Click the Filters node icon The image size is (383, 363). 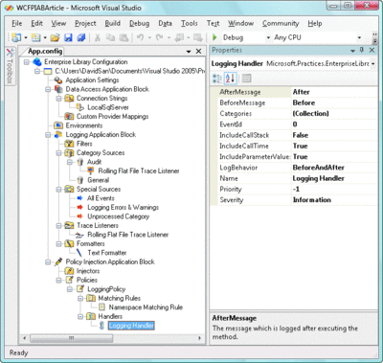(69, 144)
